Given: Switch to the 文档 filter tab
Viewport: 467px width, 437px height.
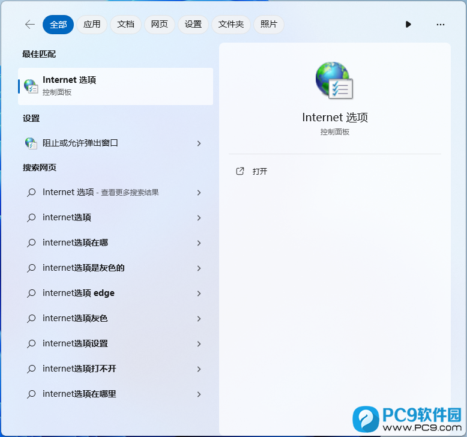Looking at the screenshot, I should point(125,25).
